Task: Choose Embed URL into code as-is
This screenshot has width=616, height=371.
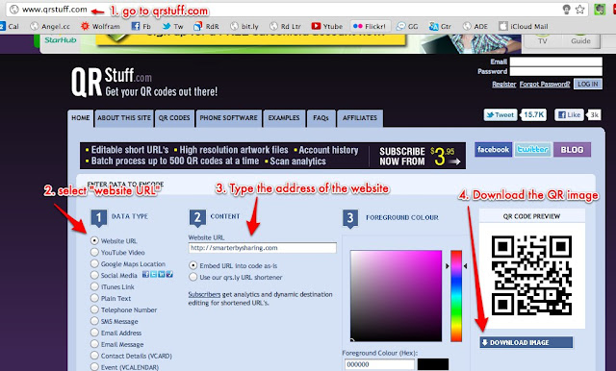Action: pos(192,265)
